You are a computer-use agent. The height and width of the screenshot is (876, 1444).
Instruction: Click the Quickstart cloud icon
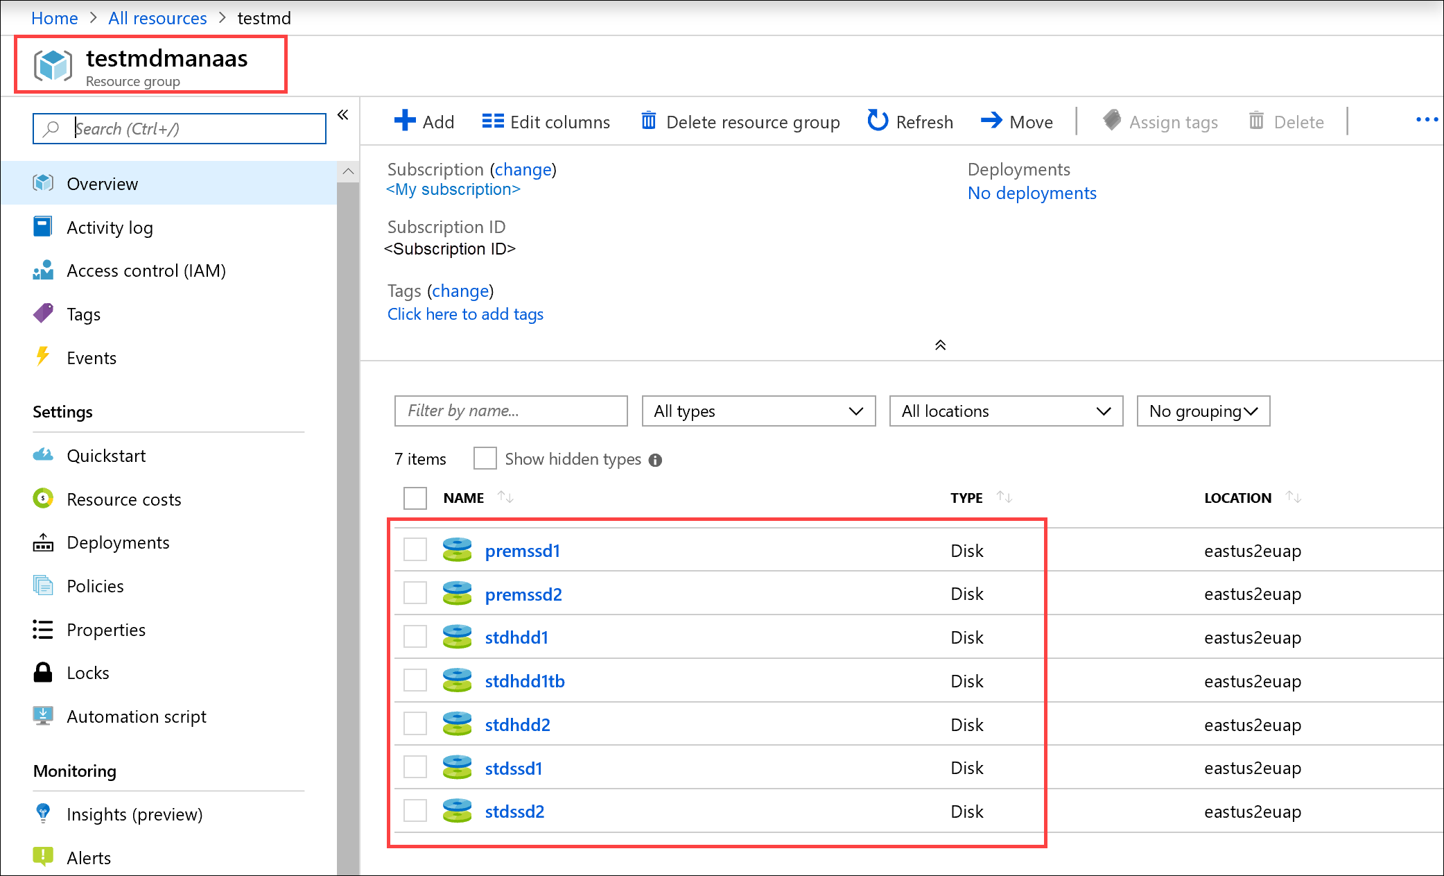(x=43, y=455)
